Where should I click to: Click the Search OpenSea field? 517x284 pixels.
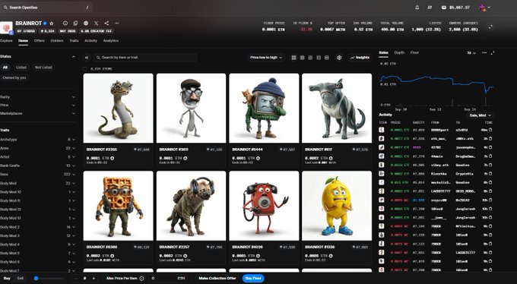pyautogui.click(x=46, y=8)
